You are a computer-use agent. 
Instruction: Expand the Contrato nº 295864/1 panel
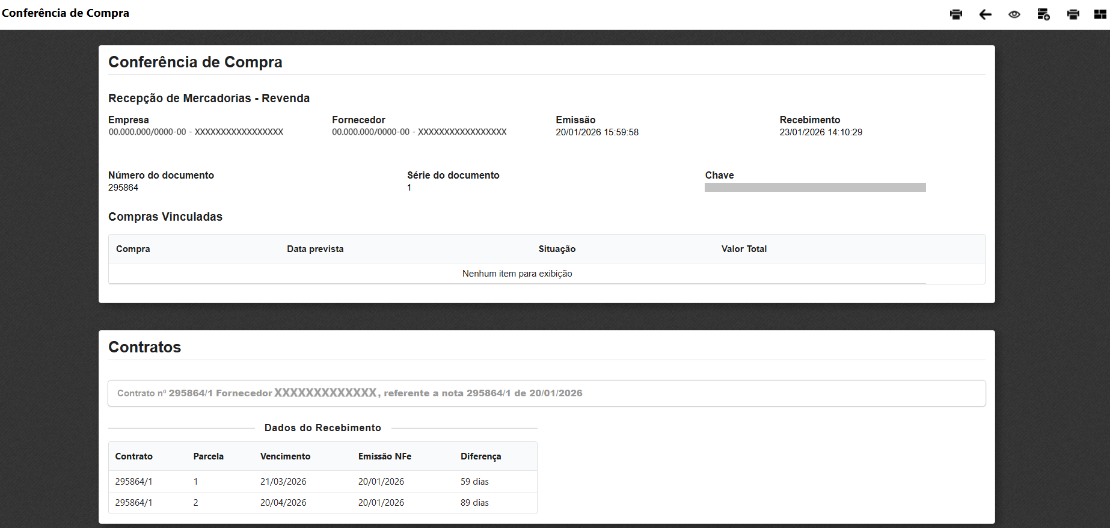click(x=546, y=393)
